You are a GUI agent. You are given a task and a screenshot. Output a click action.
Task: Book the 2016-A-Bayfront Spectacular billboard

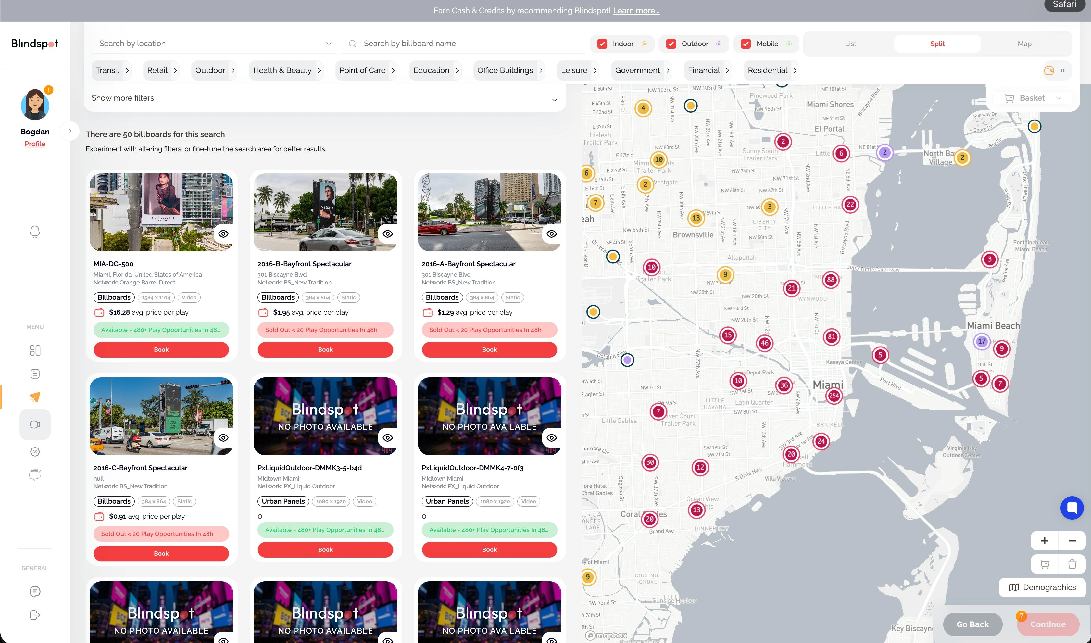pyautogui.click(x=489, y=350)
